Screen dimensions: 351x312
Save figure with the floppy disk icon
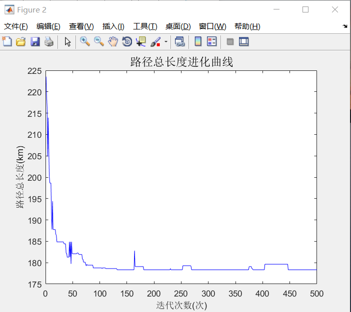pyautogui.click(x=35, y=41)
